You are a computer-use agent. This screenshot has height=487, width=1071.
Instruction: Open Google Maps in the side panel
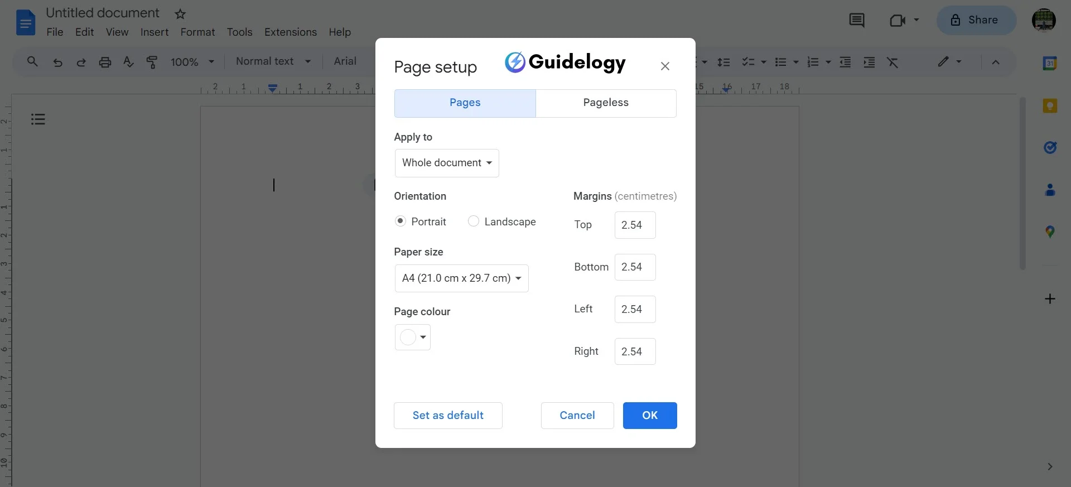click(x=1050, y=232)
